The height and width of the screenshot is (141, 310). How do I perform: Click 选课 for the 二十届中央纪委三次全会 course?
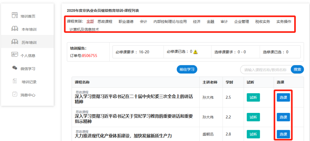283,97
